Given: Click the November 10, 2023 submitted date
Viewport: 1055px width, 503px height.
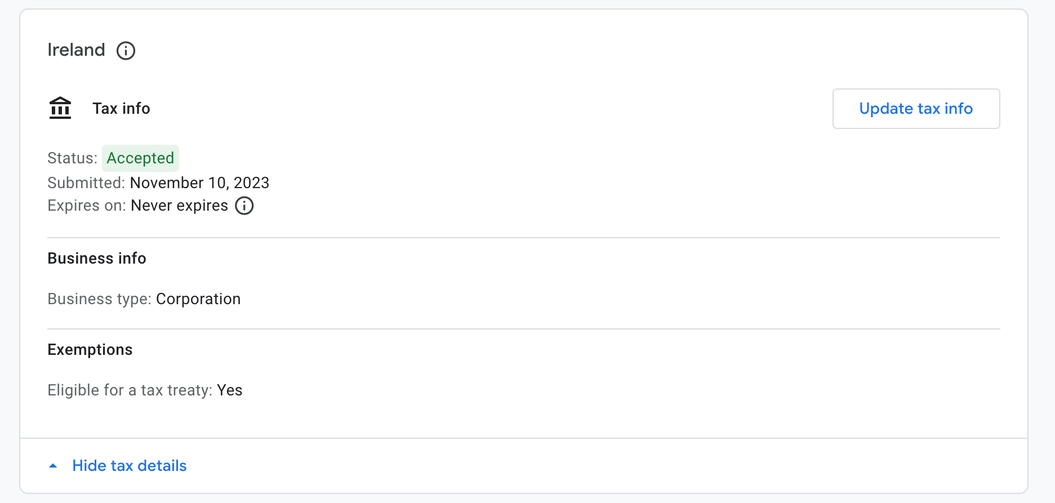Looking at the screenshot, I should coord(199,182).
